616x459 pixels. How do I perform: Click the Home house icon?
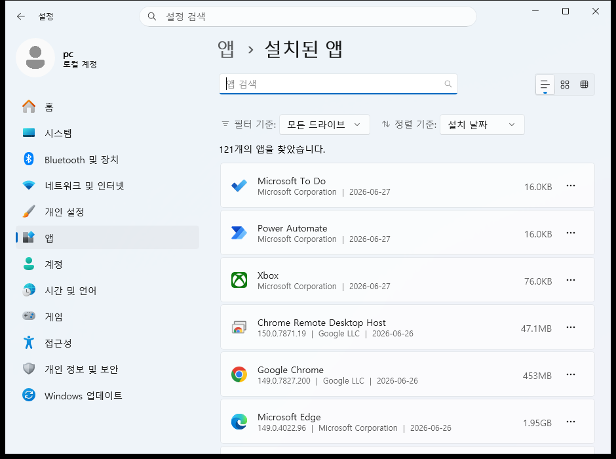click(x=29, y=106)
